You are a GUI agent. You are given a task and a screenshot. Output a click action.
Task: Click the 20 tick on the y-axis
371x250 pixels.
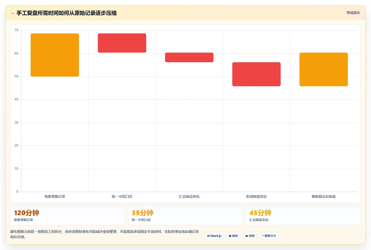coord(16,146)
